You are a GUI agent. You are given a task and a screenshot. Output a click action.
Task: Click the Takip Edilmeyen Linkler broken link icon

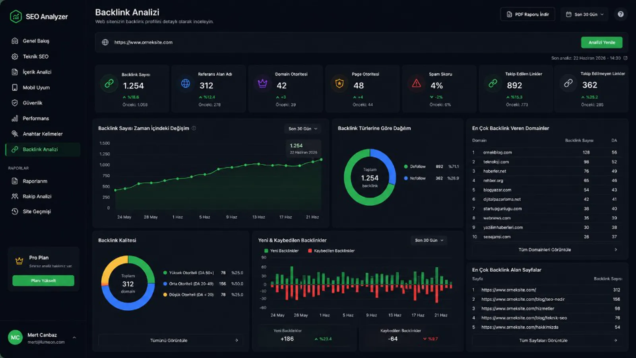pyautogui.click(x=568, y=83)
